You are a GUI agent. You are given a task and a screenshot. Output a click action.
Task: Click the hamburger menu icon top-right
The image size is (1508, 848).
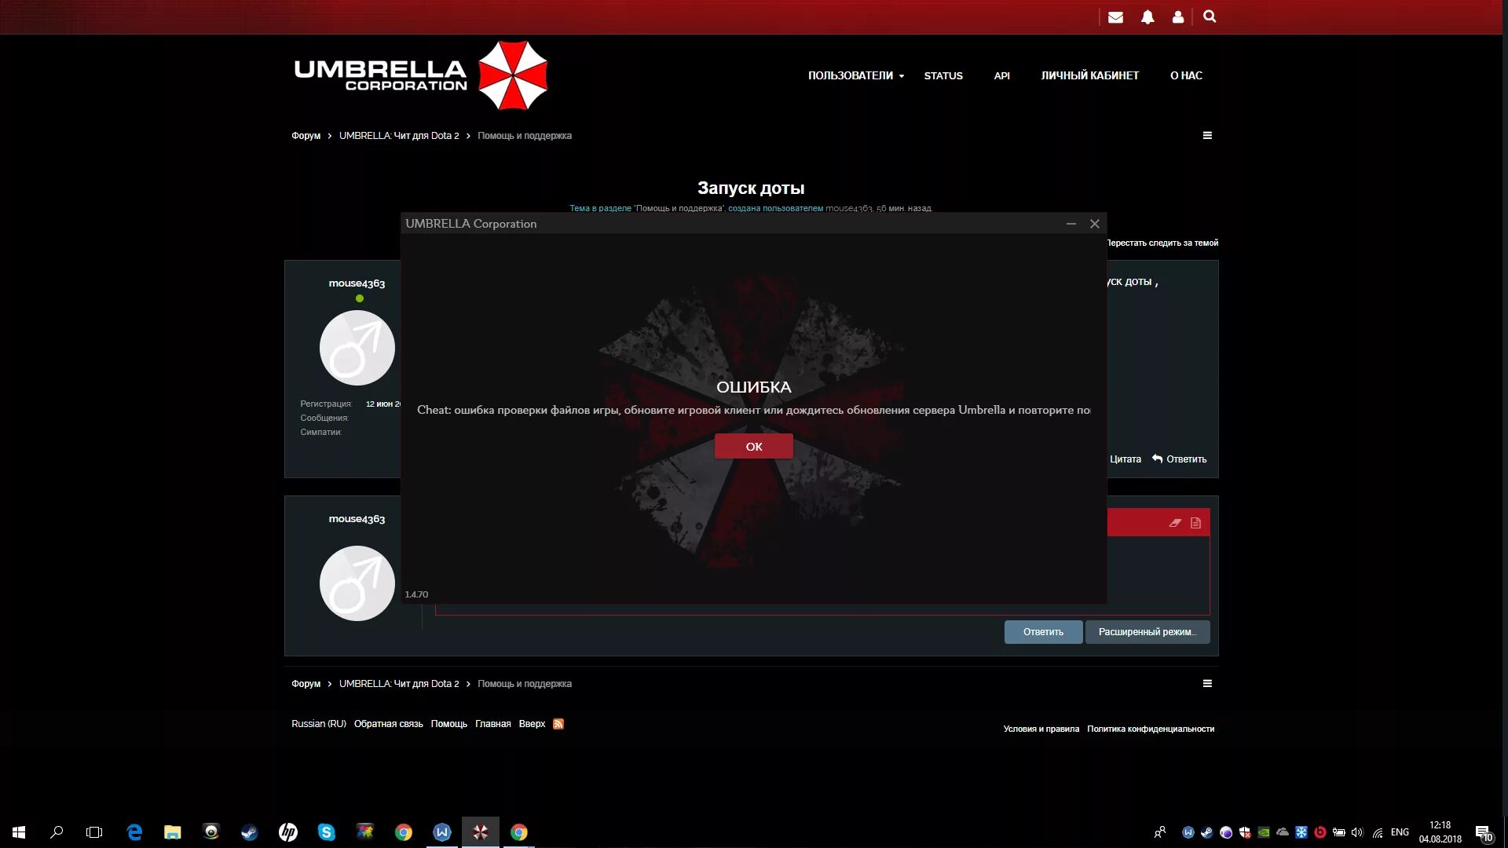click(1206, 136)
